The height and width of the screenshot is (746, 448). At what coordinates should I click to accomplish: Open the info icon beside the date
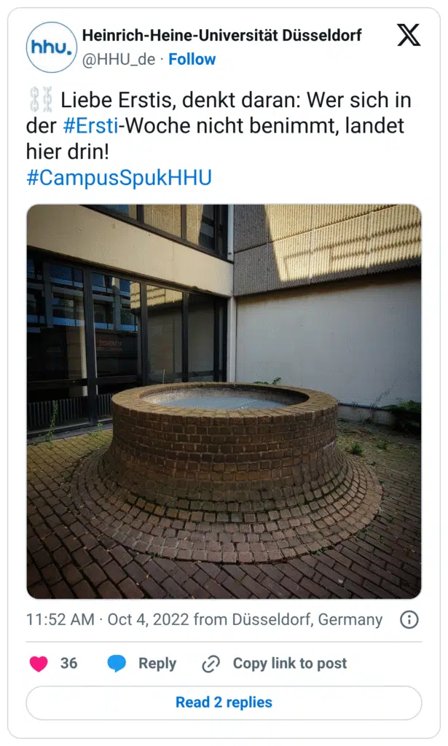409,620
